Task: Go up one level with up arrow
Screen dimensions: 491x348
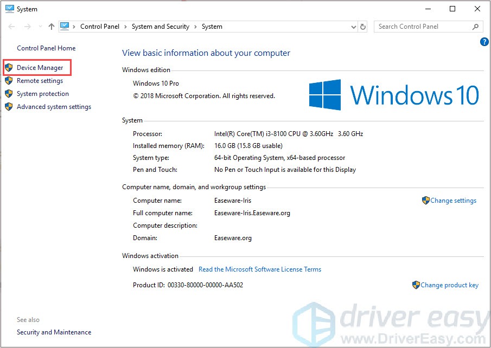Action: [52, 27]
